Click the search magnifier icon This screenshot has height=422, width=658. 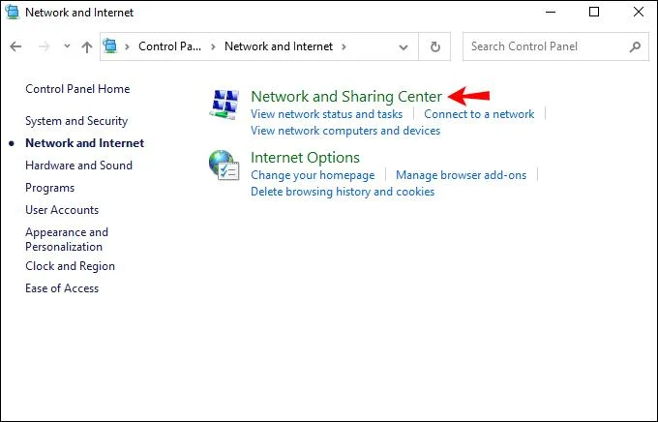[635, 46]
